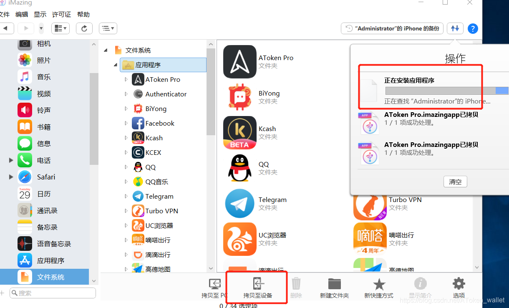
Task: Select KCEX in the tree
Action: (146, 152)
